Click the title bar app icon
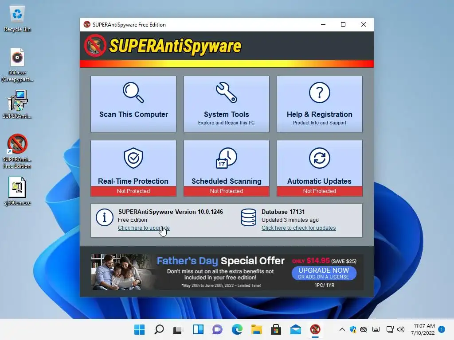454x340 pixels. 87,25
